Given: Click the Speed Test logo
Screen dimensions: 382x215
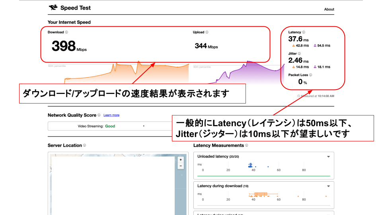Looking at the screenshot, I should tap(53, 8).
